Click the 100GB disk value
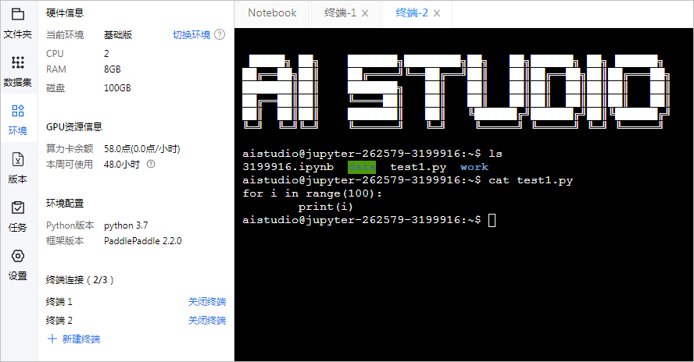The height and width of the screenshot is (362, 694). tap(117, 88)
